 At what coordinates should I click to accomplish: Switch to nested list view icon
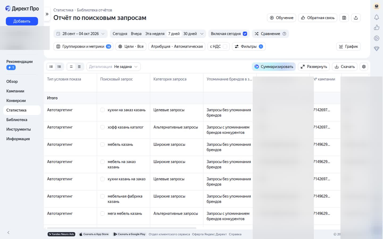tap(59, 67)
